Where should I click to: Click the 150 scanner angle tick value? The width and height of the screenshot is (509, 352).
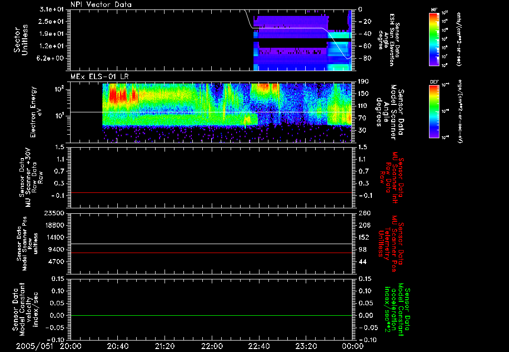tap(363, 94)
